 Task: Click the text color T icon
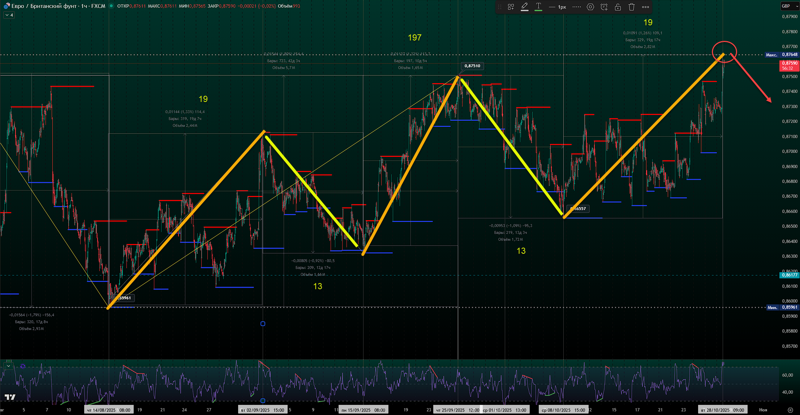click(x=538, y=7)
